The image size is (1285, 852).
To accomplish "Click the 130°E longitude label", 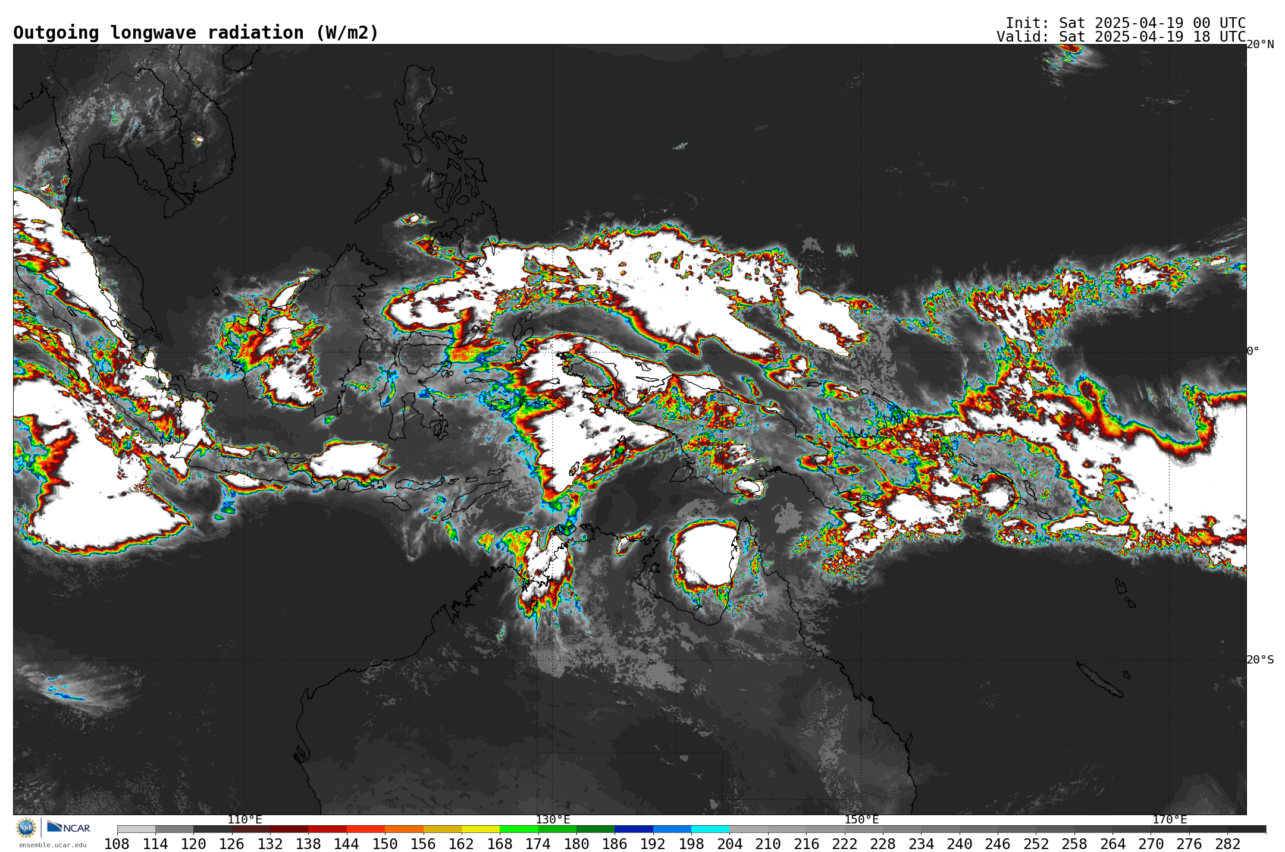I will (x=553, y=820).
